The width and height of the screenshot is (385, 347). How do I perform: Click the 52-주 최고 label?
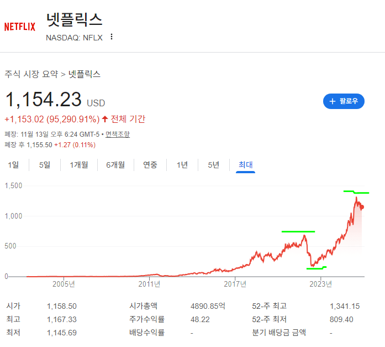pos(270,306)
